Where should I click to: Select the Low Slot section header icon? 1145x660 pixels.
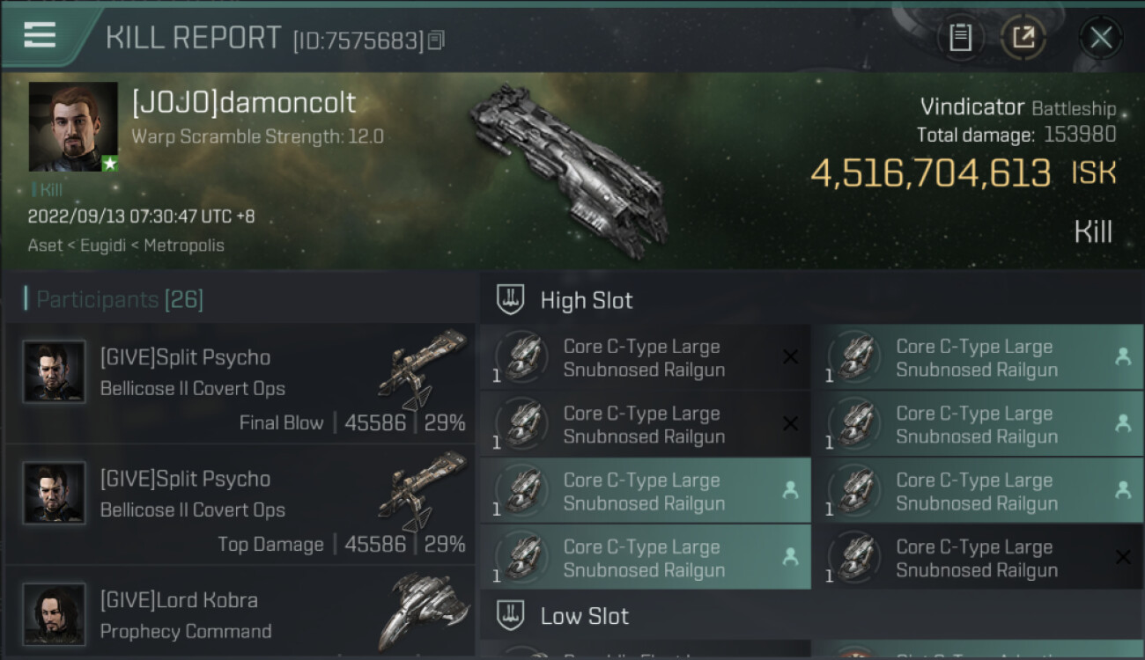[511, 615]
